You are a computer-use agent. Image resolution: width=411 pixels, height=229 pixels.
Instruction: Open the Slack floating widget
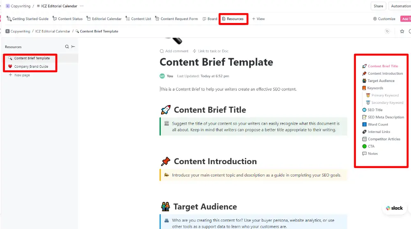pos(394,208)
